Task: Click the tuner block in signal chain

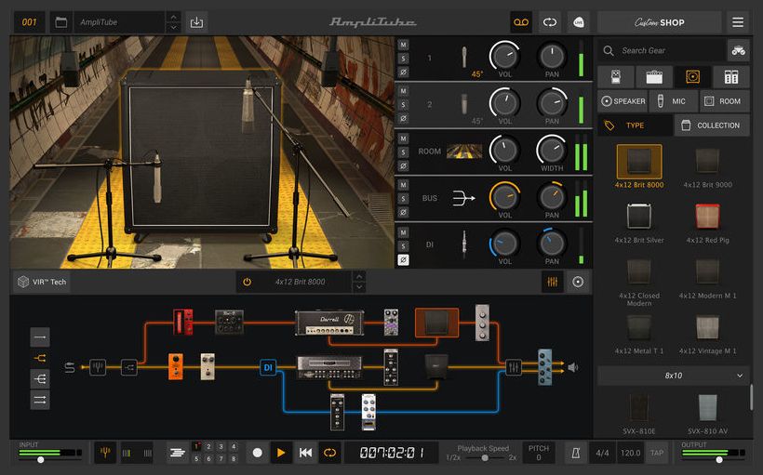Action: tap(98, 367)
